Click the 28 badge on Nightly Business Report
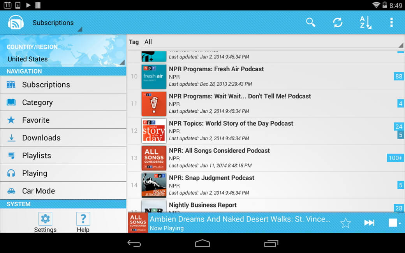This screenshot has height=253, width=405. tap(398, 208)
